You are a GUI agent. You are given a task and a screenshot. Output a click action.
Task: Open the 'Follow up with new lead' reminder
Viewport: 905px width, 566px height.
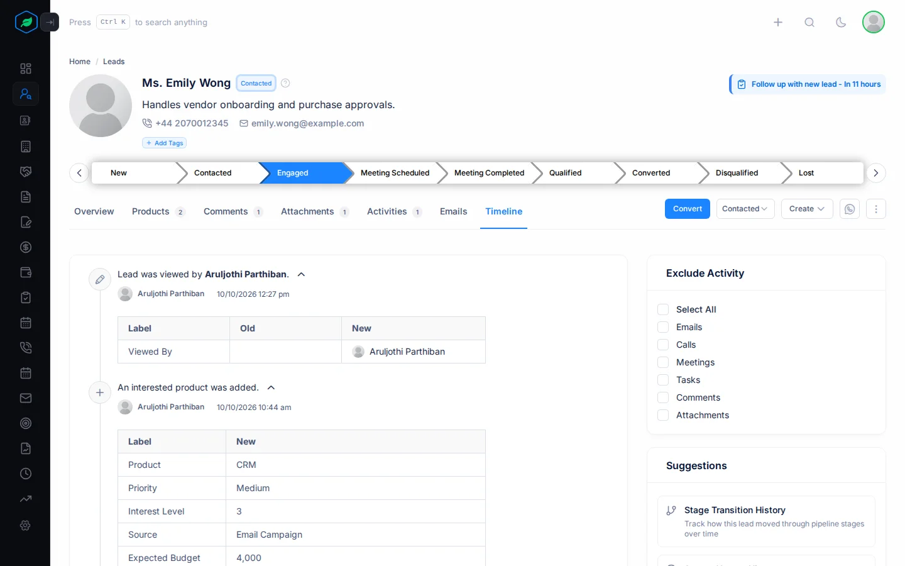point(808,84)
